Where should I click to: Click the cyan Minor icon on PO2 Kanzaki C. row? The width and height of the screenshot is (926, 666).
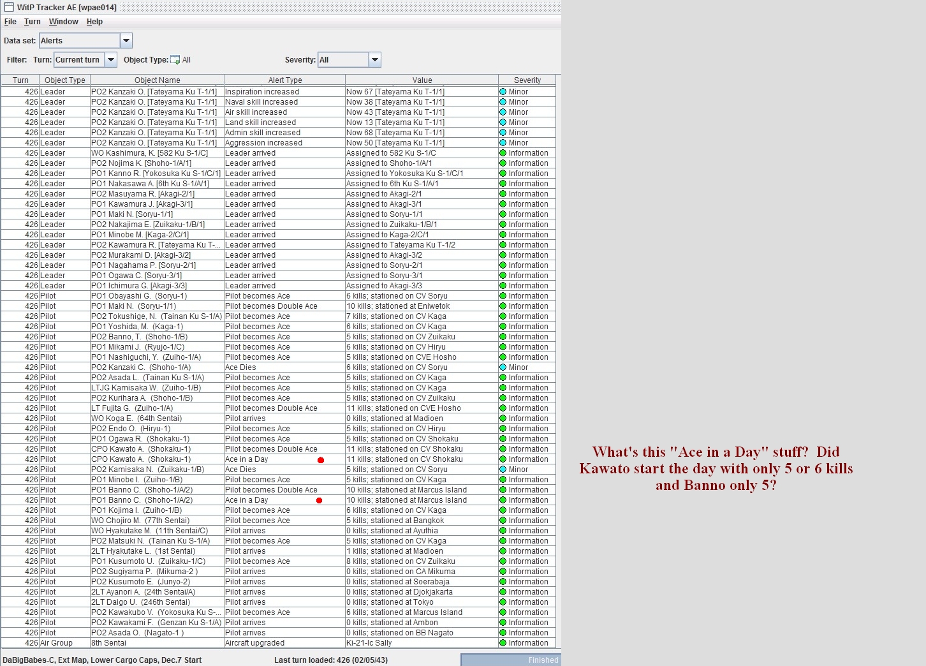point(503,367)
